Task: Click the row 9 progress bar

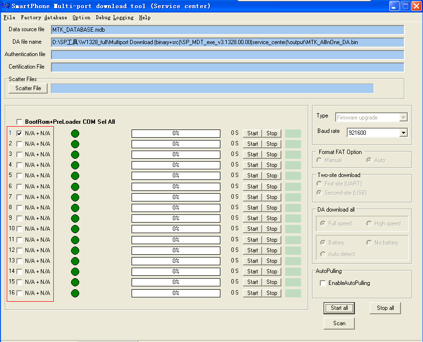Action: 176,218
